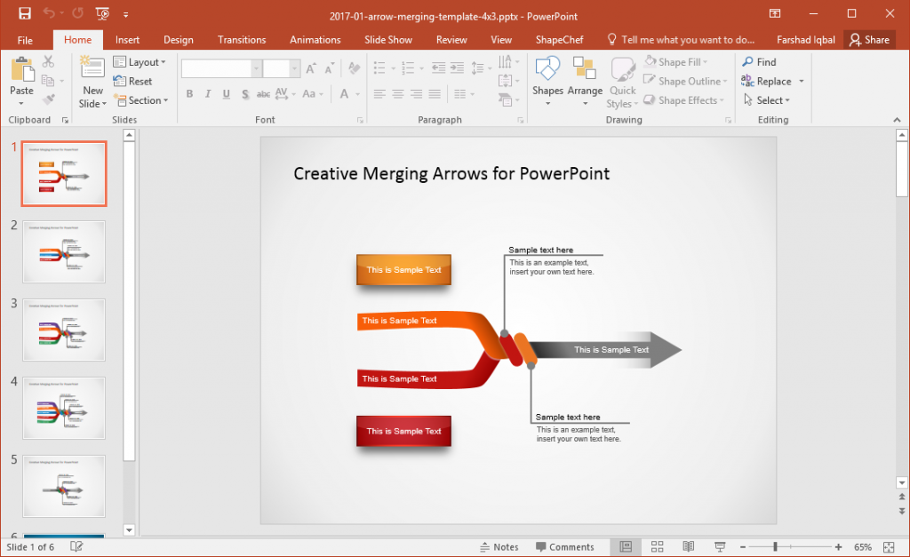
Task: Click the Reset button
Action: (x=138, y=81)
